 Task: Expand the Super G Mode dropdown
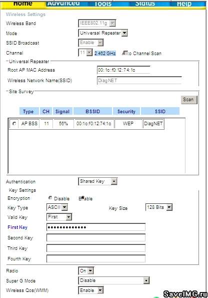coord(114,280)
